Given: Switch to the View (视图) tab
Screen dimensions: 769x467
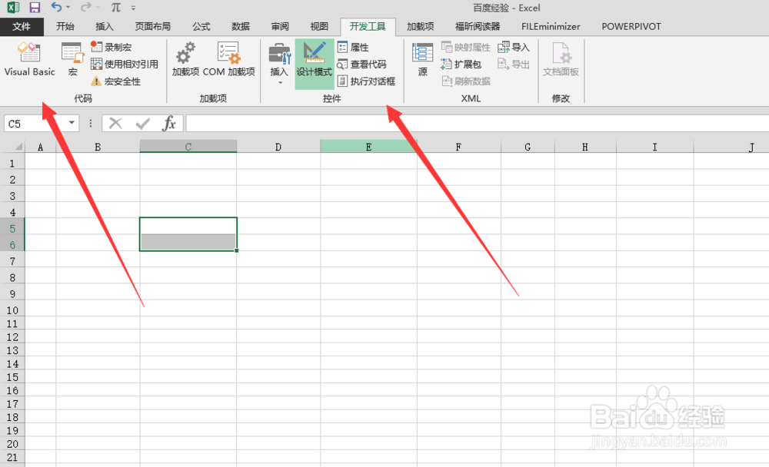Looking at the screenshot, I should click(319, 26).
